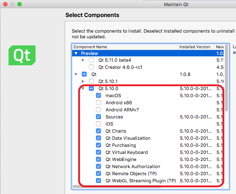Select the Qt WebGL Streaming Plugin label

click(141, 181)
